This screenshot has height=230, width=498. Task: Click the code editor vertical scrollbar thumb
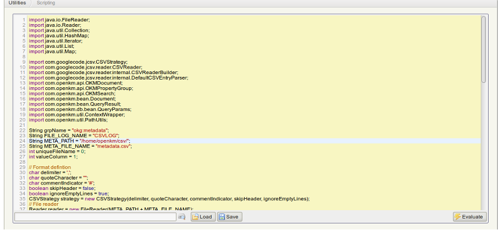coord(483,49)
